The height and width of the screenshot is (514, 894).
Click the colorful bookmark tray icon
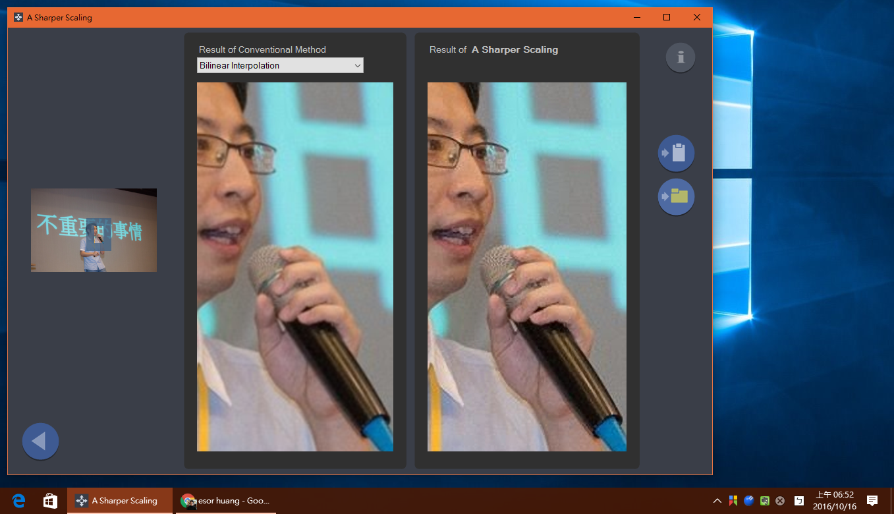click(x=733, y=501)
